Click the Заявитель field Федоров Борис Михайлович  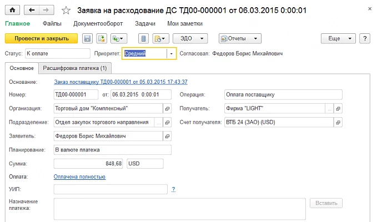pos(108,136)
